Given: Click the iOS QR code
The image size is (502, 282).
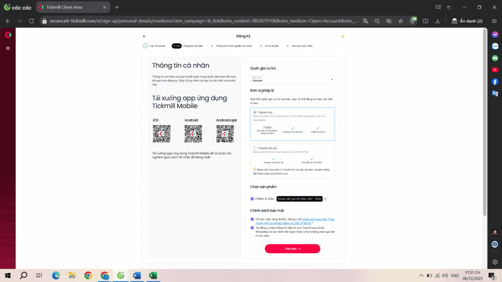Looking at the screenshot, I should coord(162,134).
